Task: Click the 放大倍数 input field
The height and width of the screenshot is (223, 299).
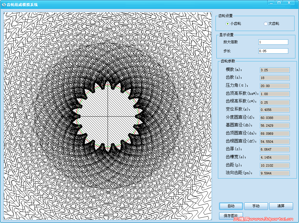Action: (x=273, y=42)
